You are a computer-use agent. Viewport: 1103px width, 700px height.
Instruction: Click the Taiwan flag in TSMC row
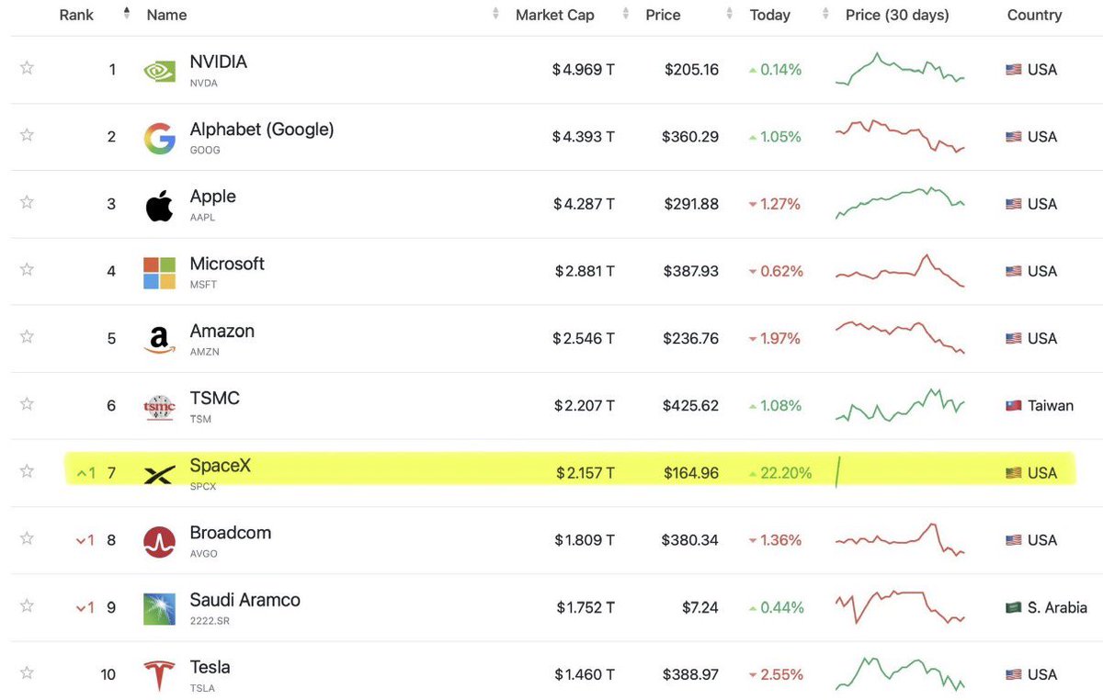coord(1014,405)
